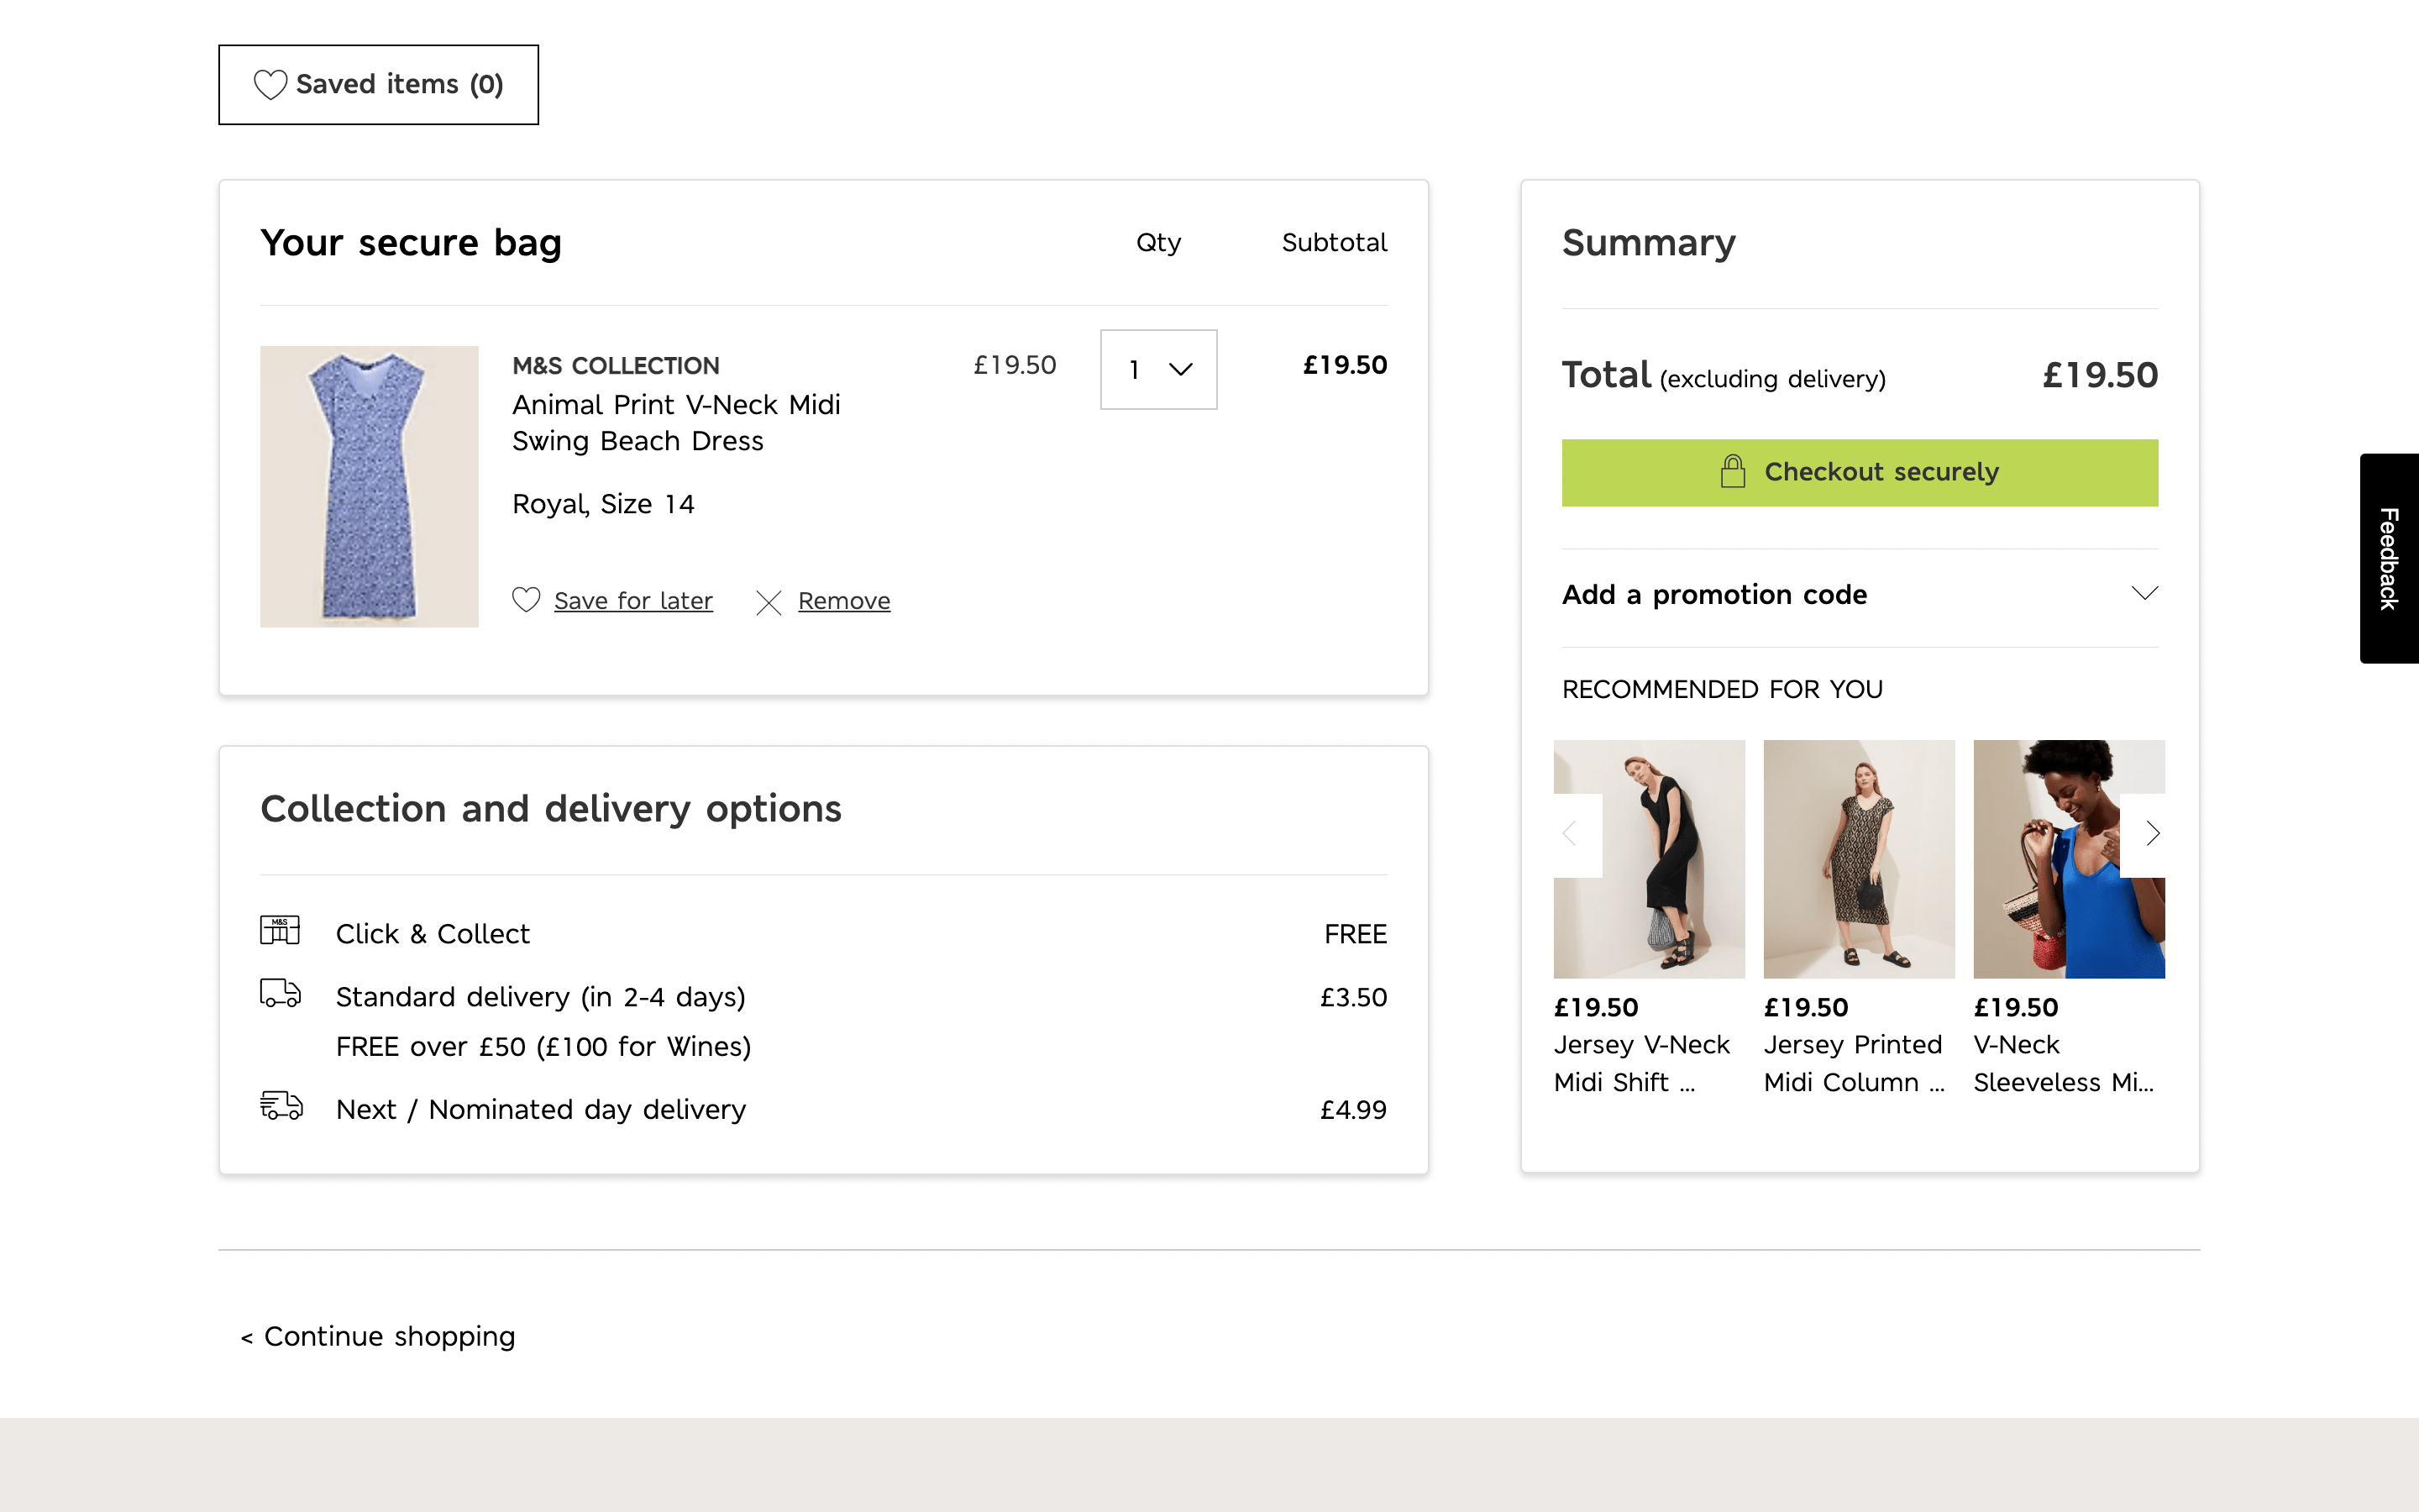Viewport: 2419px width, 1512px height.
Task: Click the heart icon in Saved items
Action: [270, 85]
